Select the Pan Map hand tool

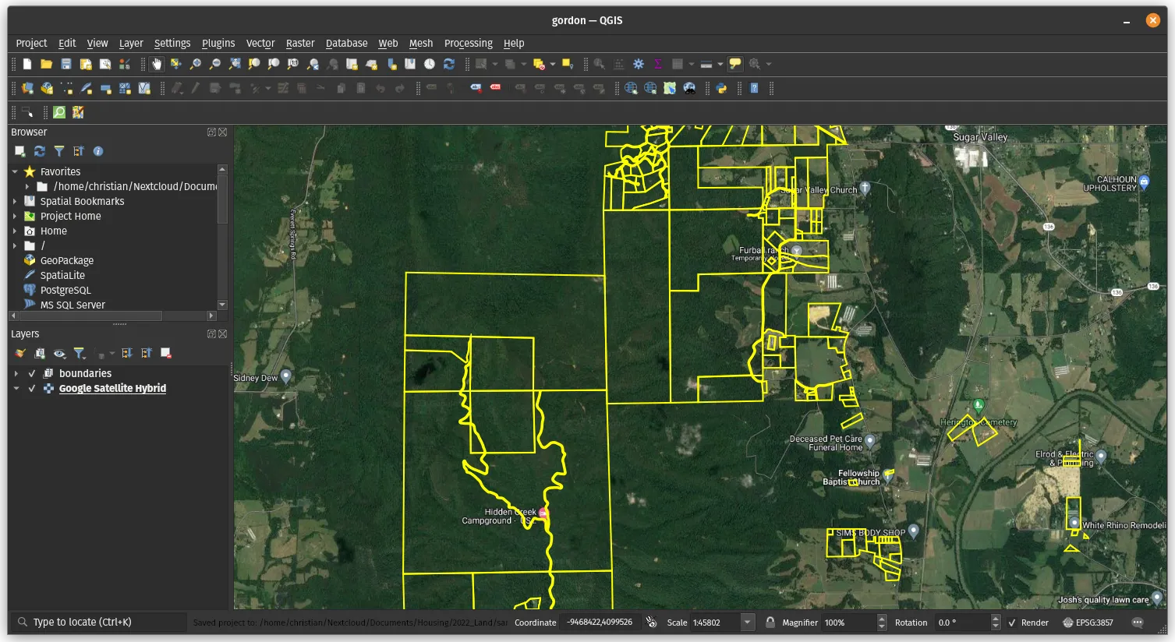[x=157, y=64]
